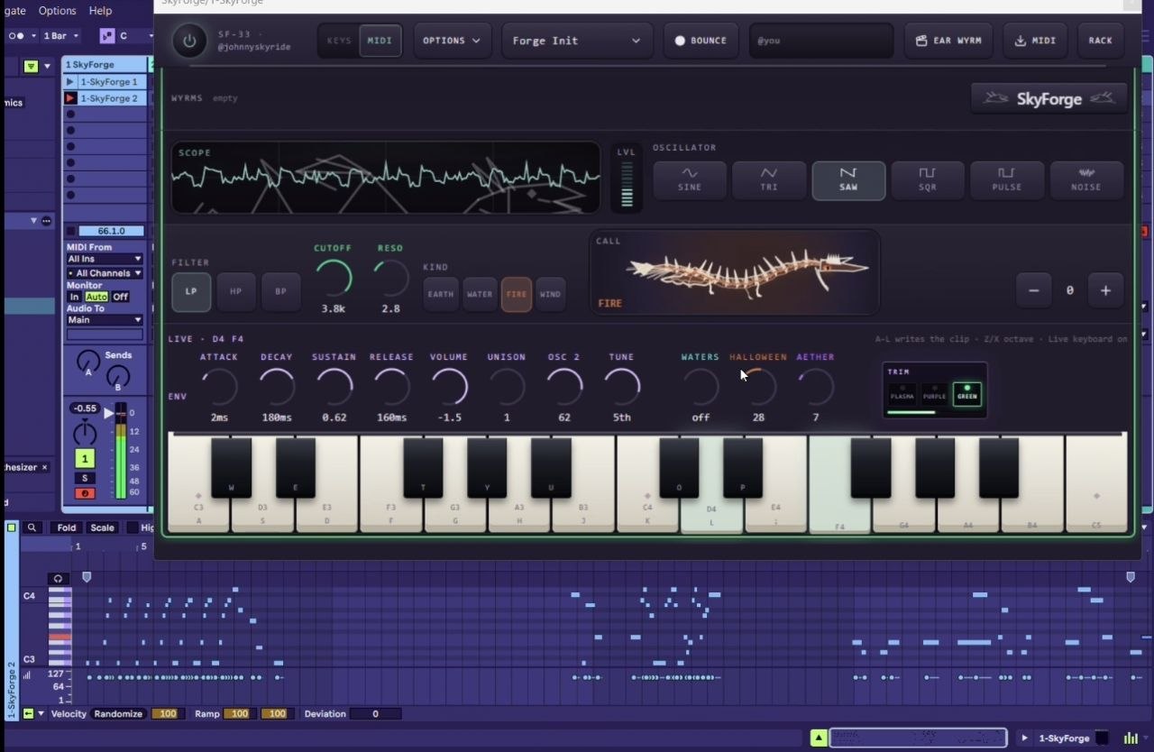Click the EAR WYRM button
Viewport: 1154px width, 752px height.
[x=949, y=41]
